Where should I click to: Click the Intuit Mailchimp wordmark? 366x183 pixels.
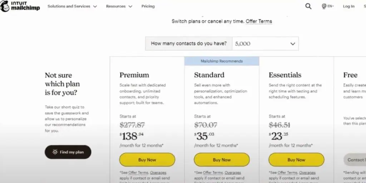pyautogui.click(x=25, y=6)
